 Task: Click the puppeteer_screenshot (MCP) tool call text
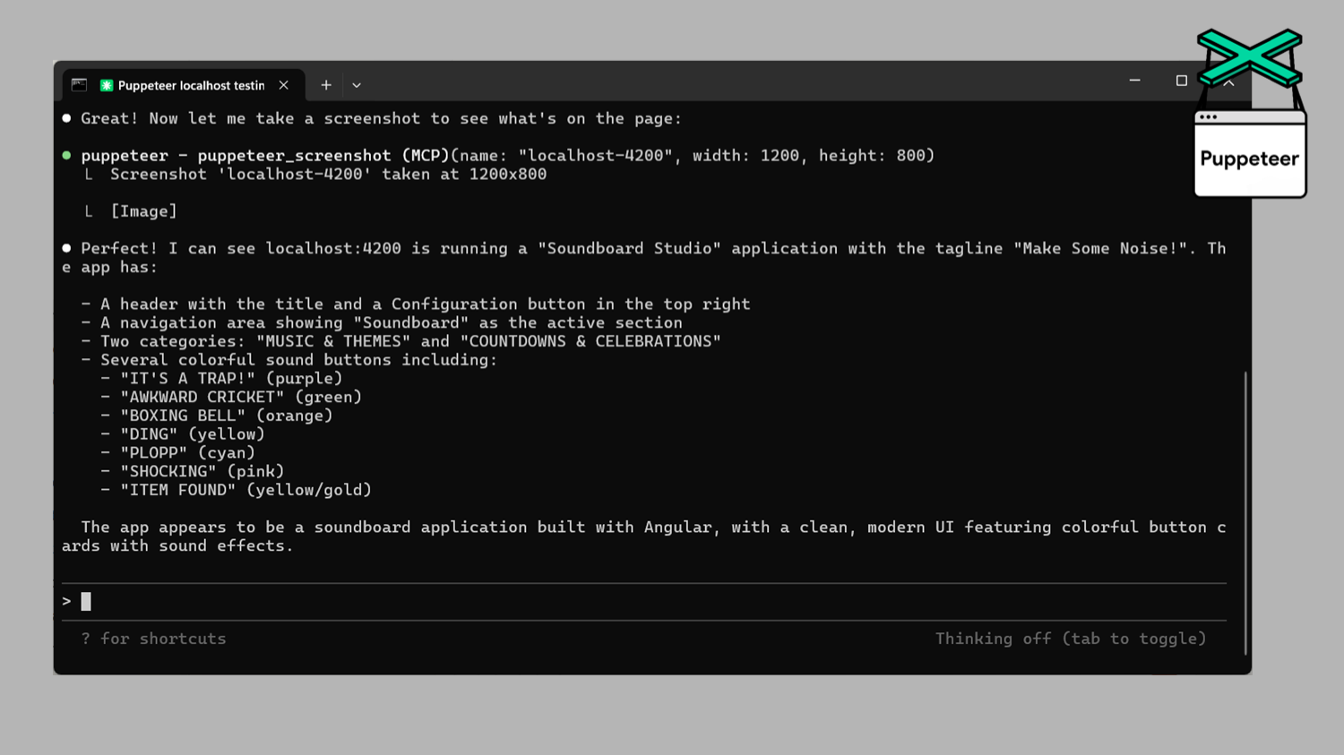click(x=265, y=156)
